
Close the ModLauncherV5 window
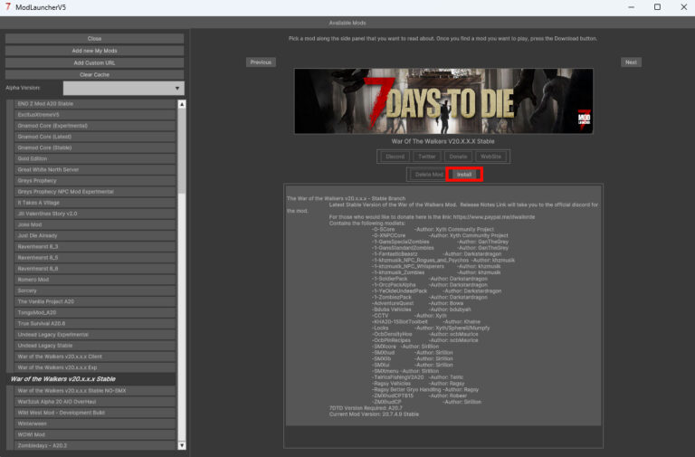[683, 7]
